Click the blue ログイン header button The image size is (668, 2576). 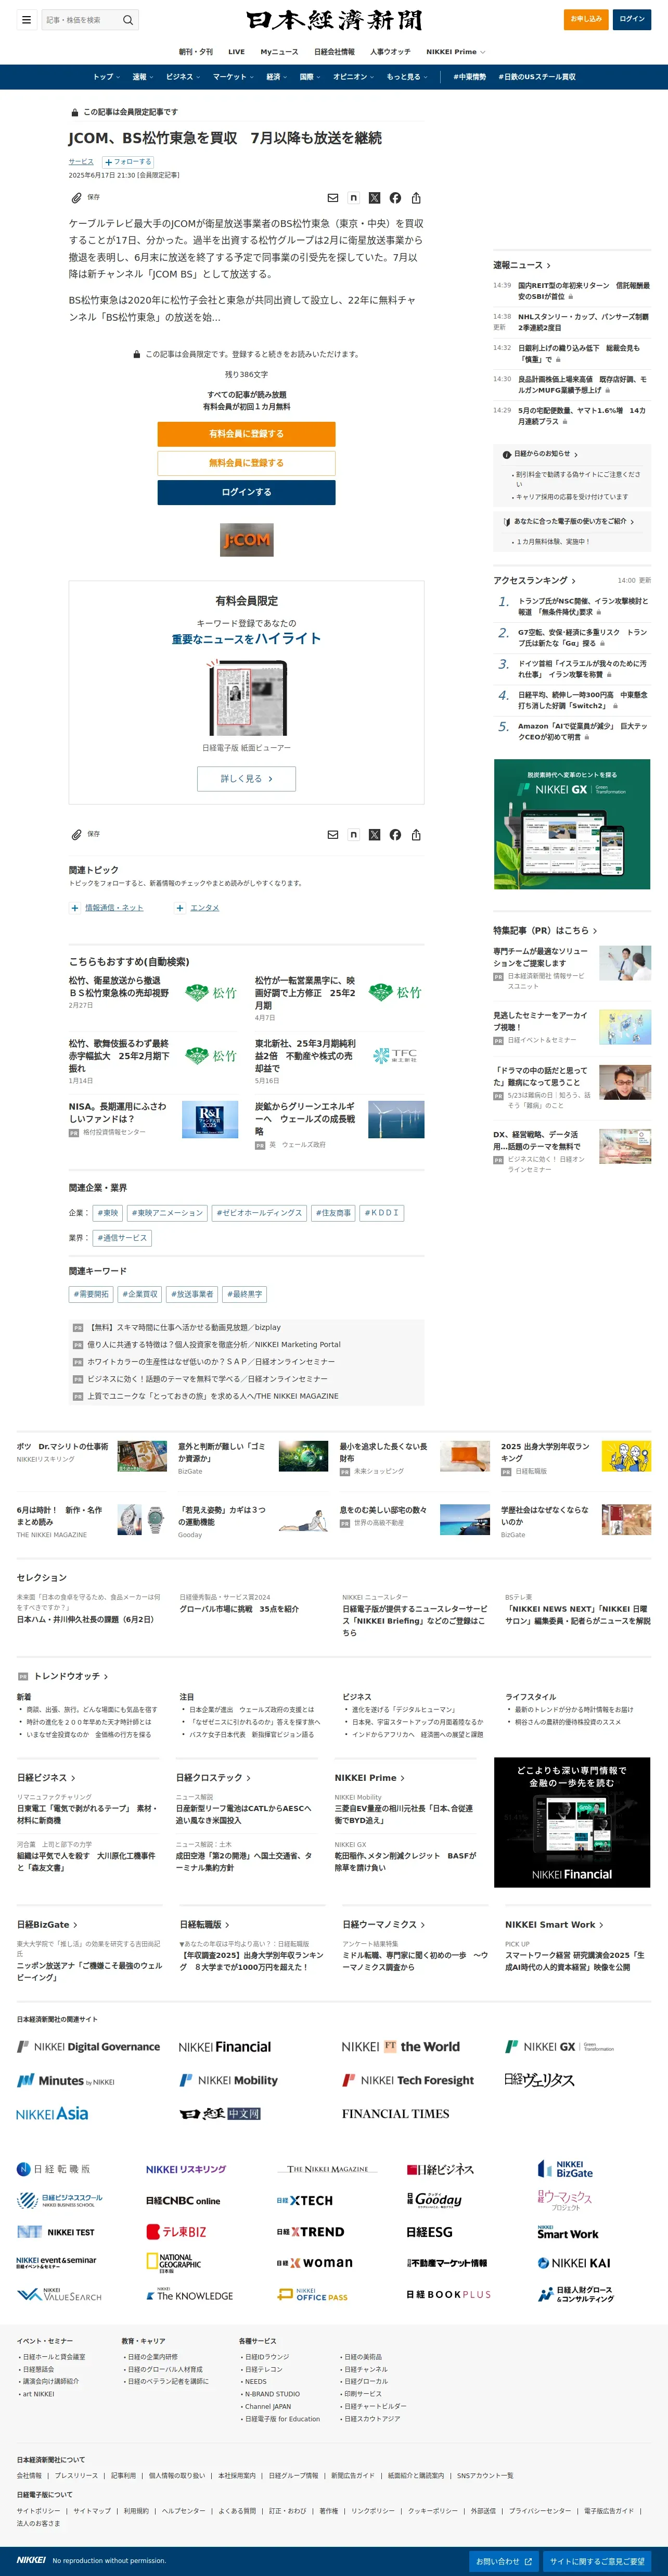(x=632, y=19)
